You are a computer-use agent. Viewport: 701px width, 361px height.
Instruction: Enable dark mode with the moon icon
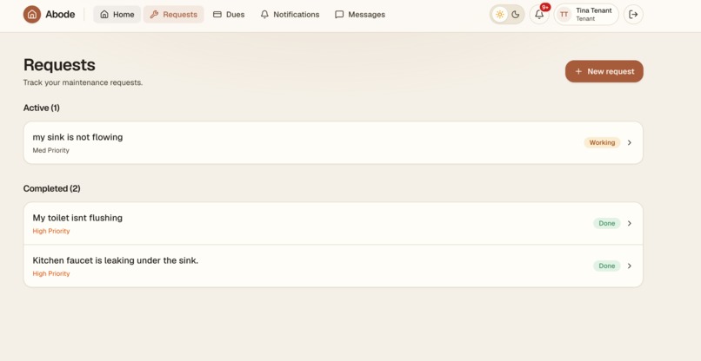[x=516, y=14]
